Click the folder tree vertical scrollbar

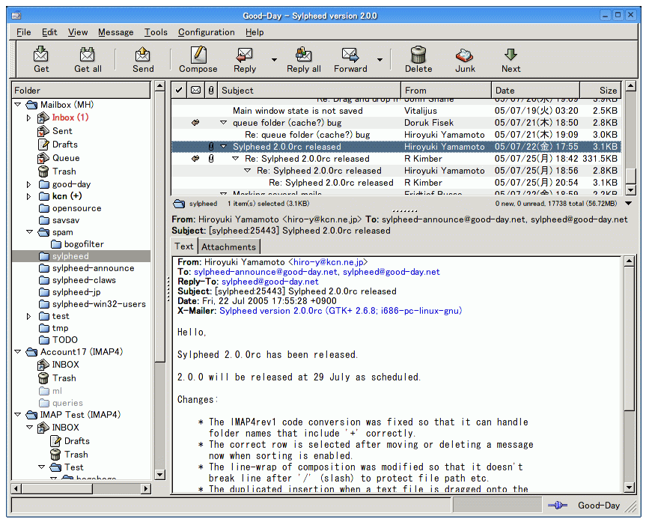pyautogui.click(x=160, y=280)
